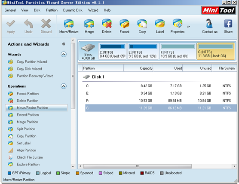Click the Label toolbar icon
Viewport: 239px width, 184px height.
160,24
